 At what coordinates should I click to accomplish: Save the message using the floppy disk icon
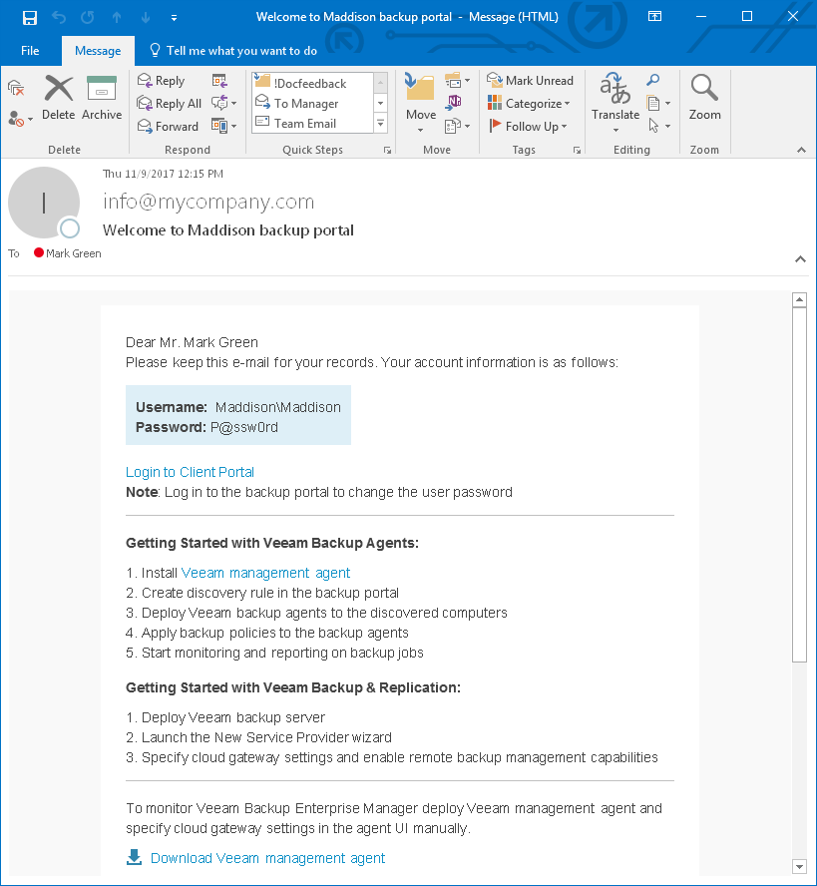coord(29,18)
